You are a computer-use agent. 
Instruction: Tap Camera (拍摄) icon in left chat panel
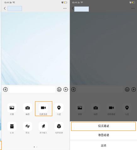(28, 108)
